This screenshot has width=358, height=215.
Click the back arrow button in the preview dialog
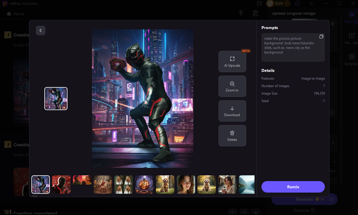pyautogui.click(x=41, y=31)
